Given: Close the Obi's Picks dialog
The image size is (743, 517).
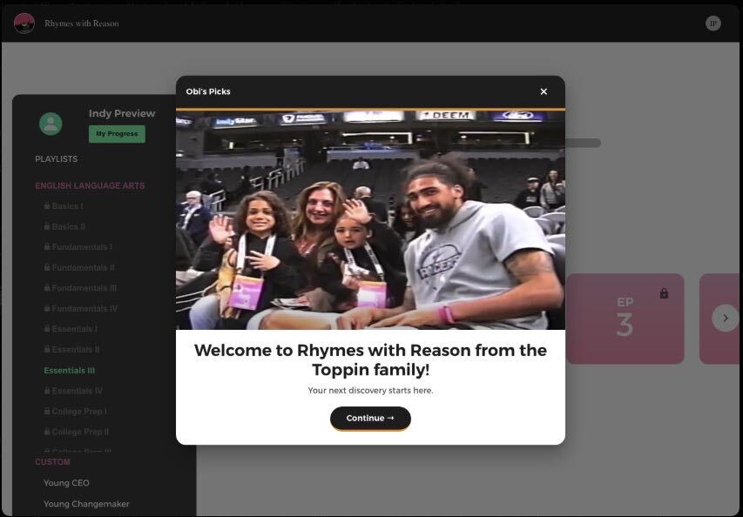Looking at the screenshot, I should (x=544, y=91).
